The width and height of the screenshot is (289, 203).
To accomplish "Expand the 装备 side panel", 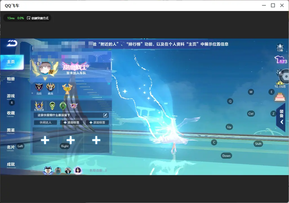I will click(x=281, y=117).
